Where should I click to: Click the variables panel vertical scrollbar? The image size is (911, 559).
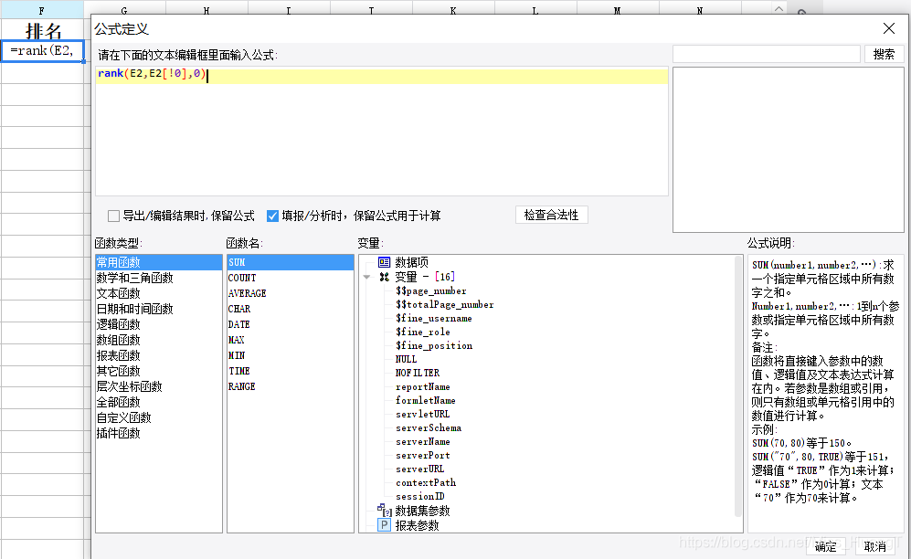(x=737, y=384)
